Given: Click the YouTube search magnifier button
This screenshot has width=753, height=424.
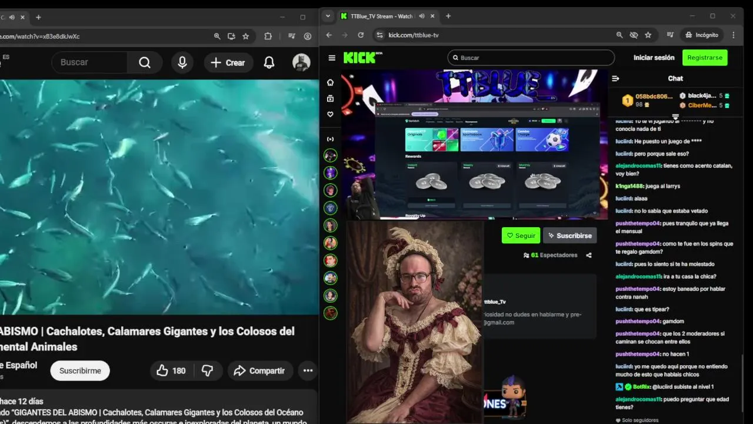Looking at the screenshot, I should click(145, 62).
